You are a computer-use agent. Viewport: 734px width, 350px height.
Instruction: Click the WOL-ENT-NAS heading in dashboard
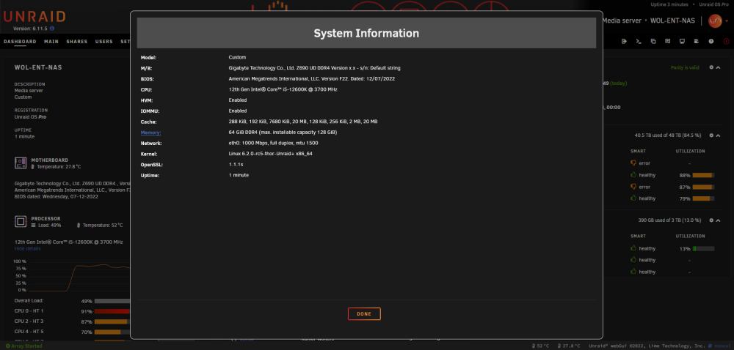(x=38, y=67)
